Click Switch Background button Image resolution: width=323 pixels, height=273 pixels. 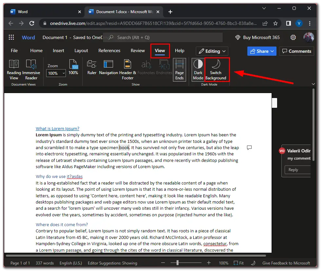point(216,69)
